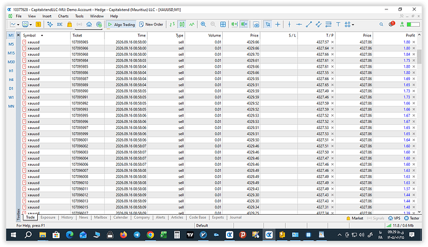Open the toolbar search magnifier icon

(381, 25)
